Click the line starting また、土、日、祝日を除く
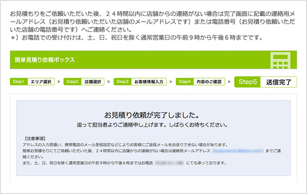This screenshot has height=194, width=307. (x=124, y=163)
